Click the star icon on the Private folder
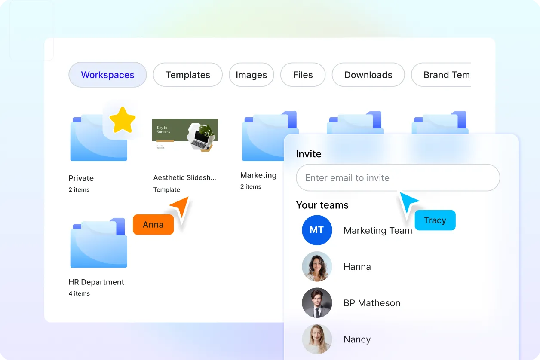This screenshot has width=540, height=360. click(x=123, y=120)
